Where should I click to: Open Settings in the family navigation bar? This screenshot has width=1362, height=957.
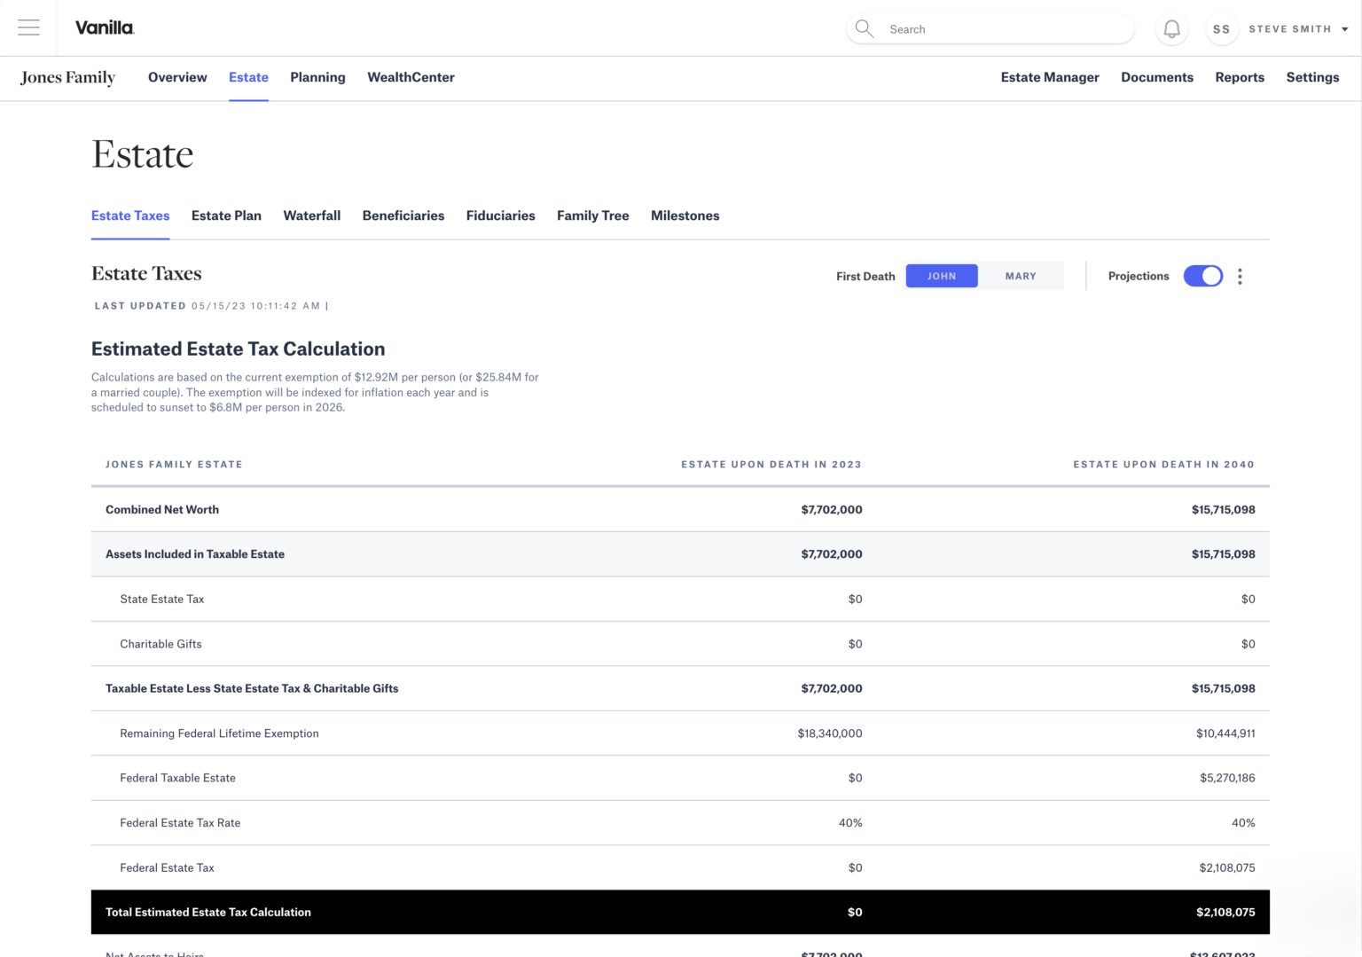pos(1312,78)
